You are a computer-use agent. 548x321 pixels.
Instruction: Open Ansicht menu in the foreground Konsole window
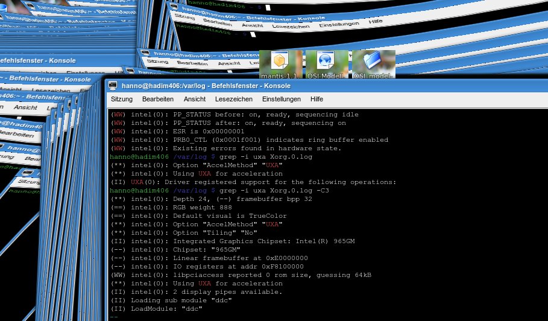pyautogui.click(x=195, y=99)
